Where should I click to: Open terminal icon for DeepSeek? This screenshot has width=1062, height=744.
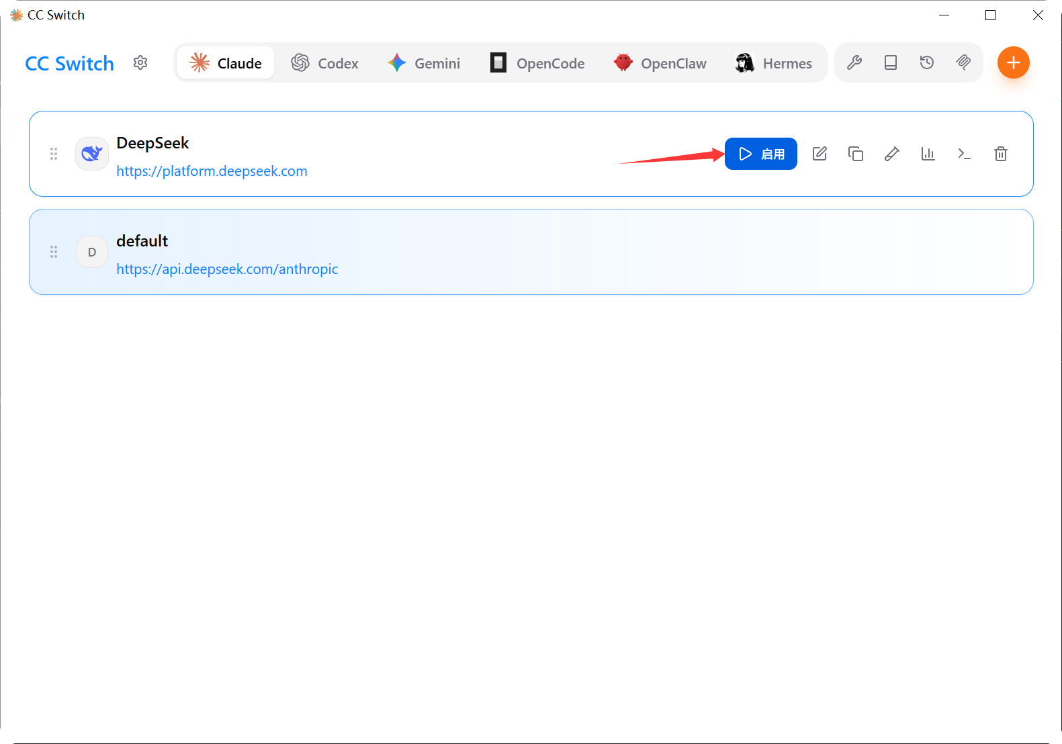965,154
